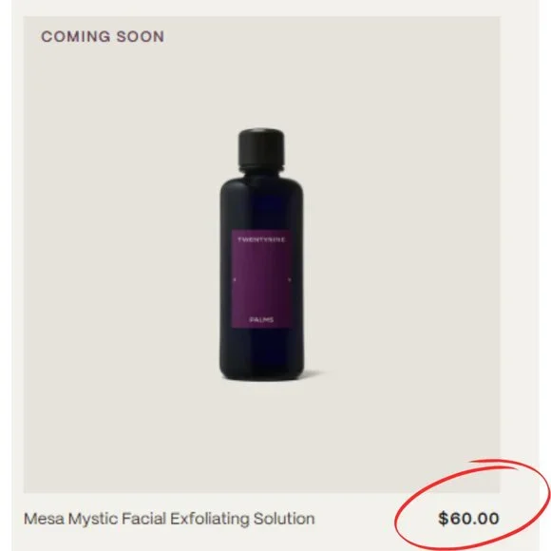The width and height of the screenshot is (551, 551).
Task: Click the bottle's shadow at its base
Action: 313,374
